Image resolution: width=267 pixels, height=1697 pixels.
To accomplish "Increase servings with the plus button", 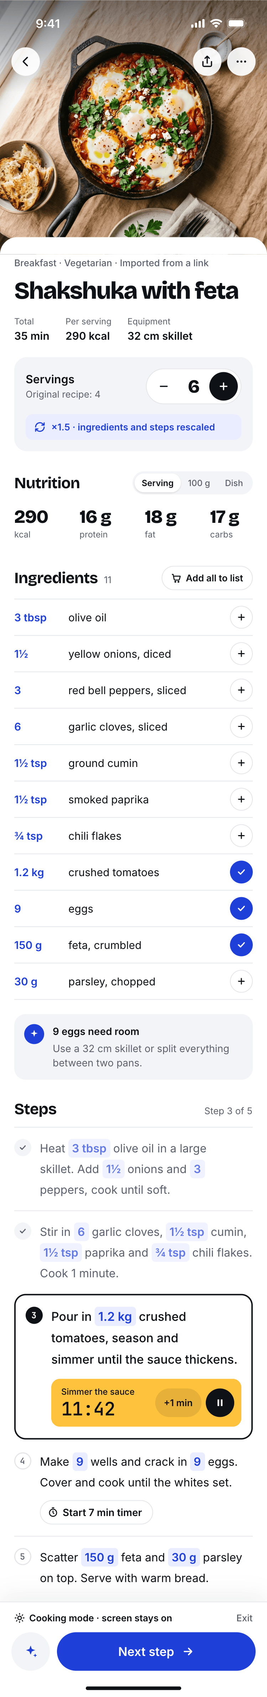I will (x=224, y=386).
